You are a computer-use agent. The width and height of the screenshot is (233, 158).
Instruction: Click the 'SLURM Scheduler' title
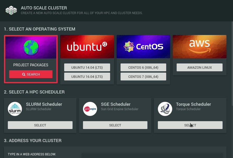(x=44, y=104)
